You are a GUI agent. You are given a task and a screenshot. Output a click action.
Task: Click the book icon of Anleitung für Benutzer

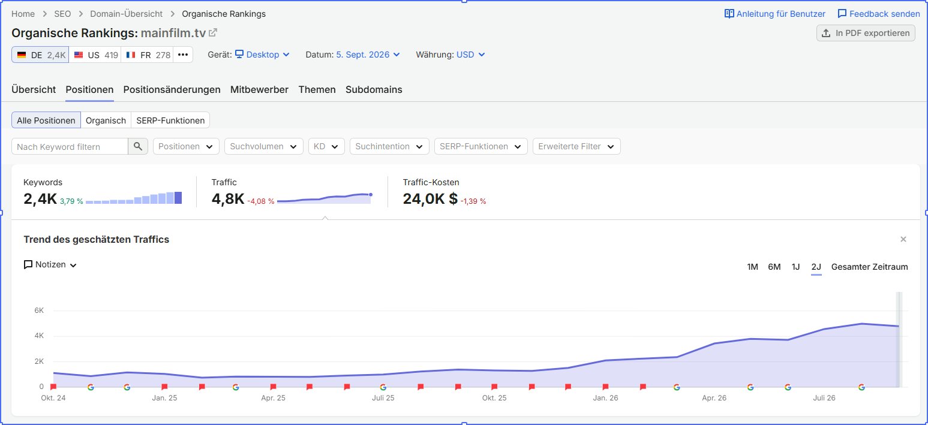[x=729, y=14]
